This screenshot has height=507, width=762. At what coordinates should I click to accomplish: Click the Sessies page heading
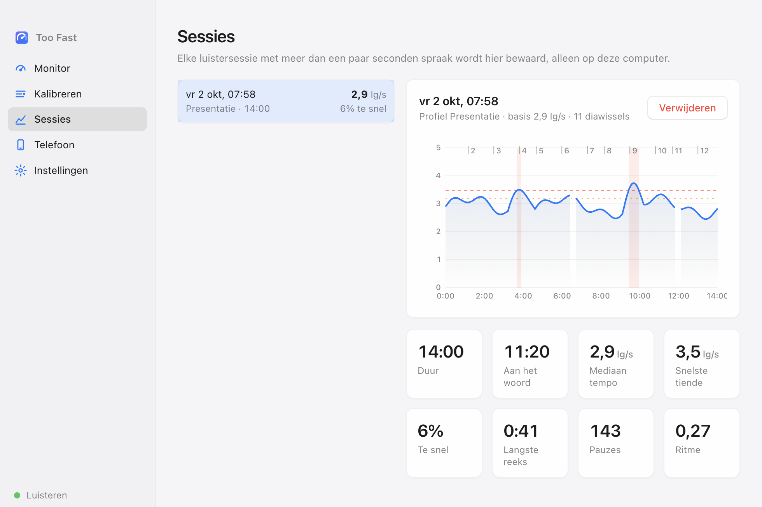click(206, 37)
